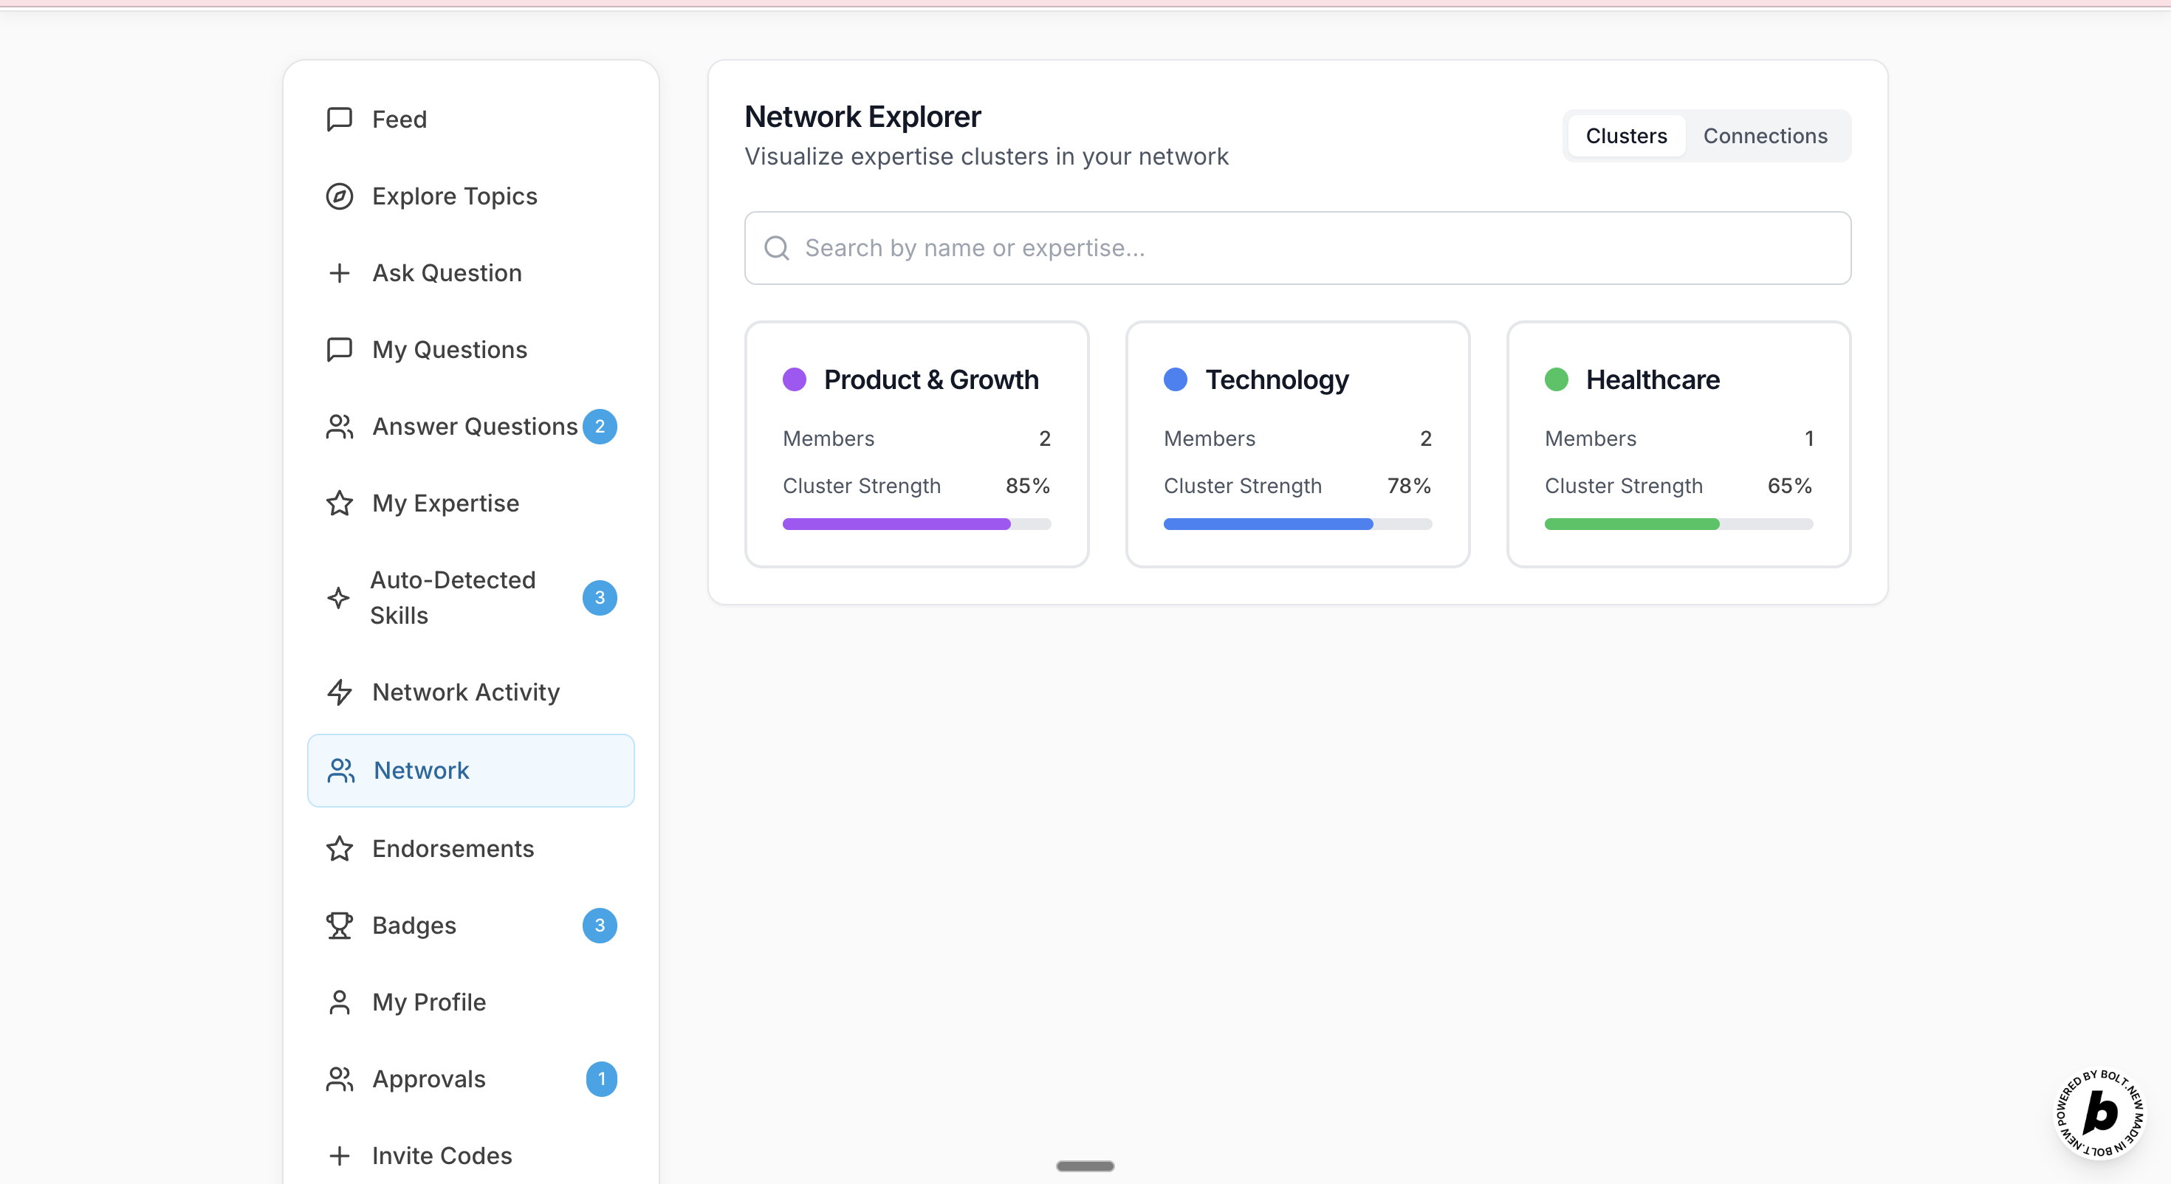Click the My Expertise star icon
2171x1184 pixels.
point(339,503)
